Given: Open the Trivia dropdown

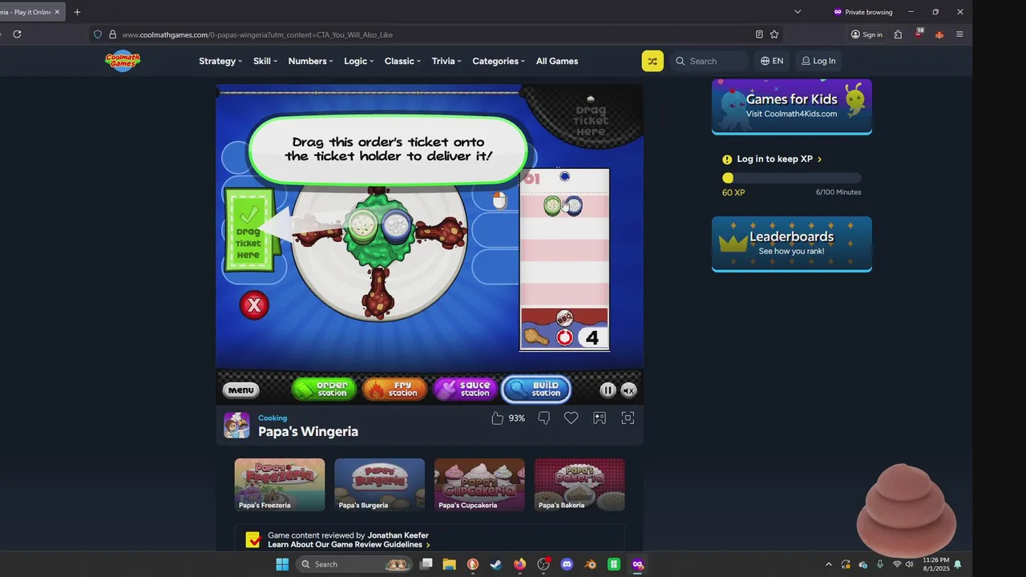Looking at the screenshot, I should (446, 61).
